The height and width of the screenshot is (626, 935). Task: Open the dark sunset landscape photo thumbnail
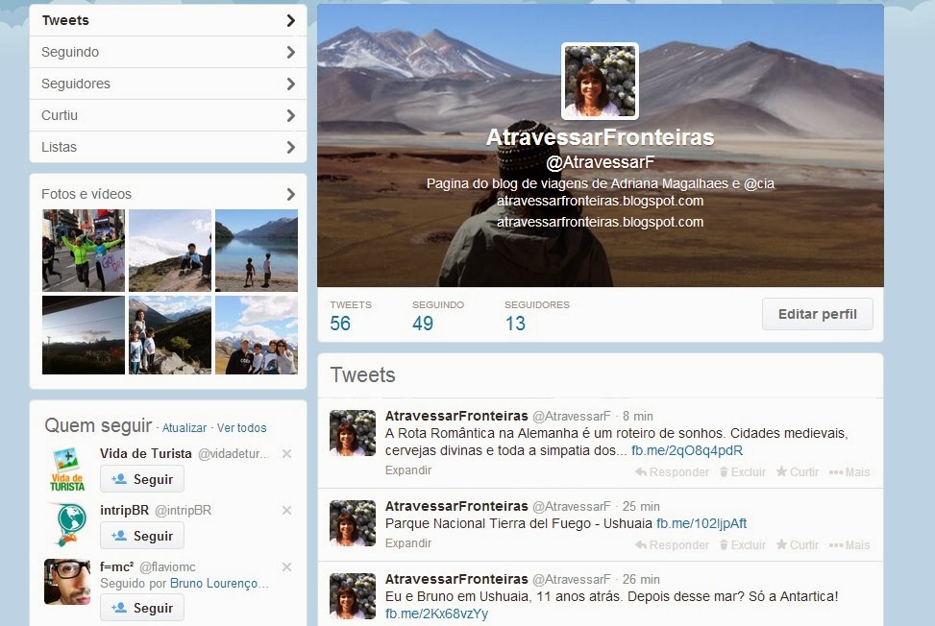(84, 335)
